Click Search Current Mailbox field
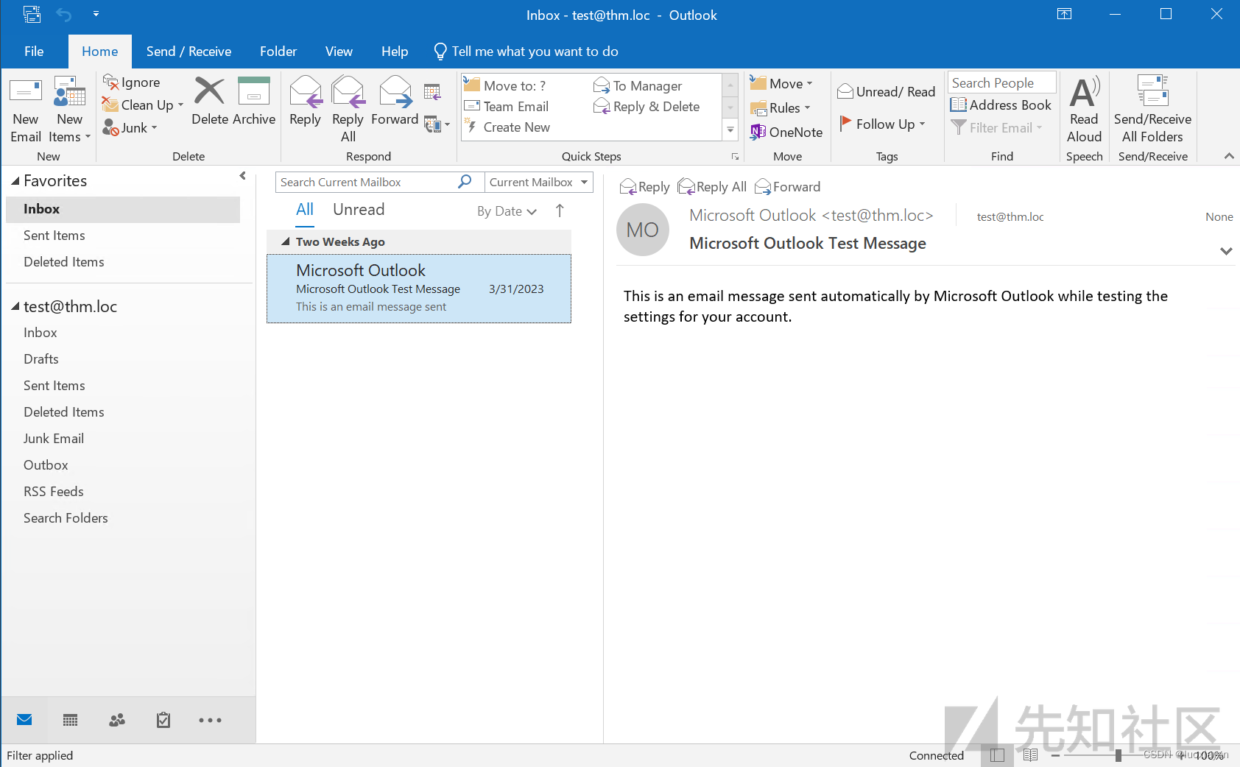Viewport: 1240px width, 767px height. coord(367,183)
